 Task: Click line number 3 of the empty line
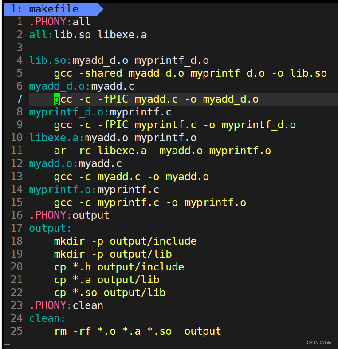pyautogui.click(x=20, y=48)
